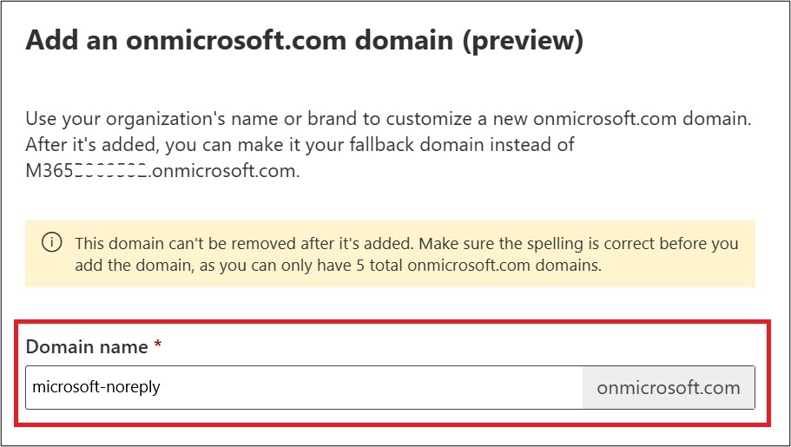Click "After it's added" sentence start
Screen dimensions: 791x447
tap(91, 145)
